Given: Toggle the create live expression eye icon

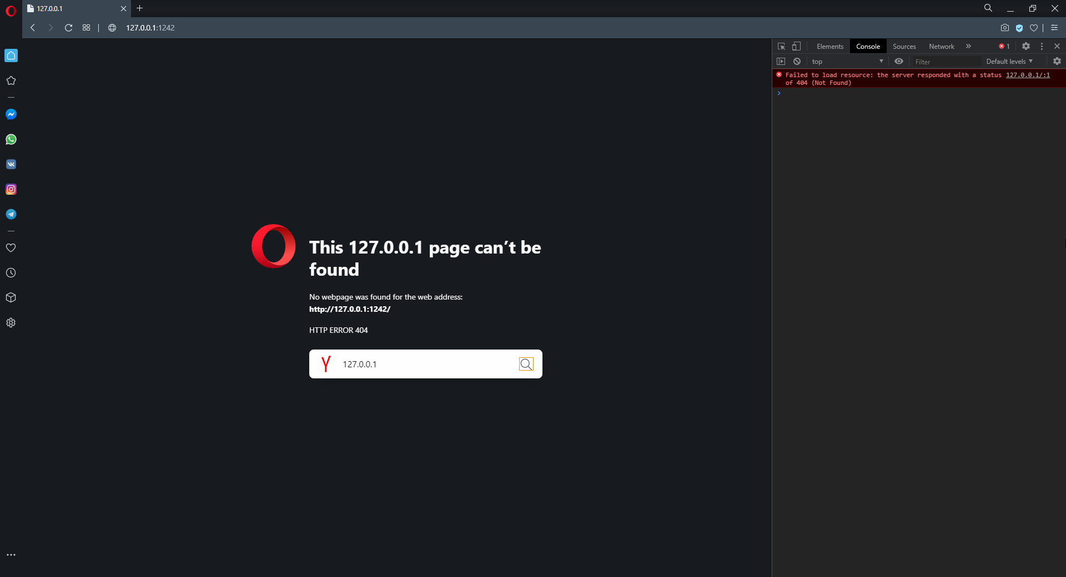Looking at the screenshot, I should point(899,61).
